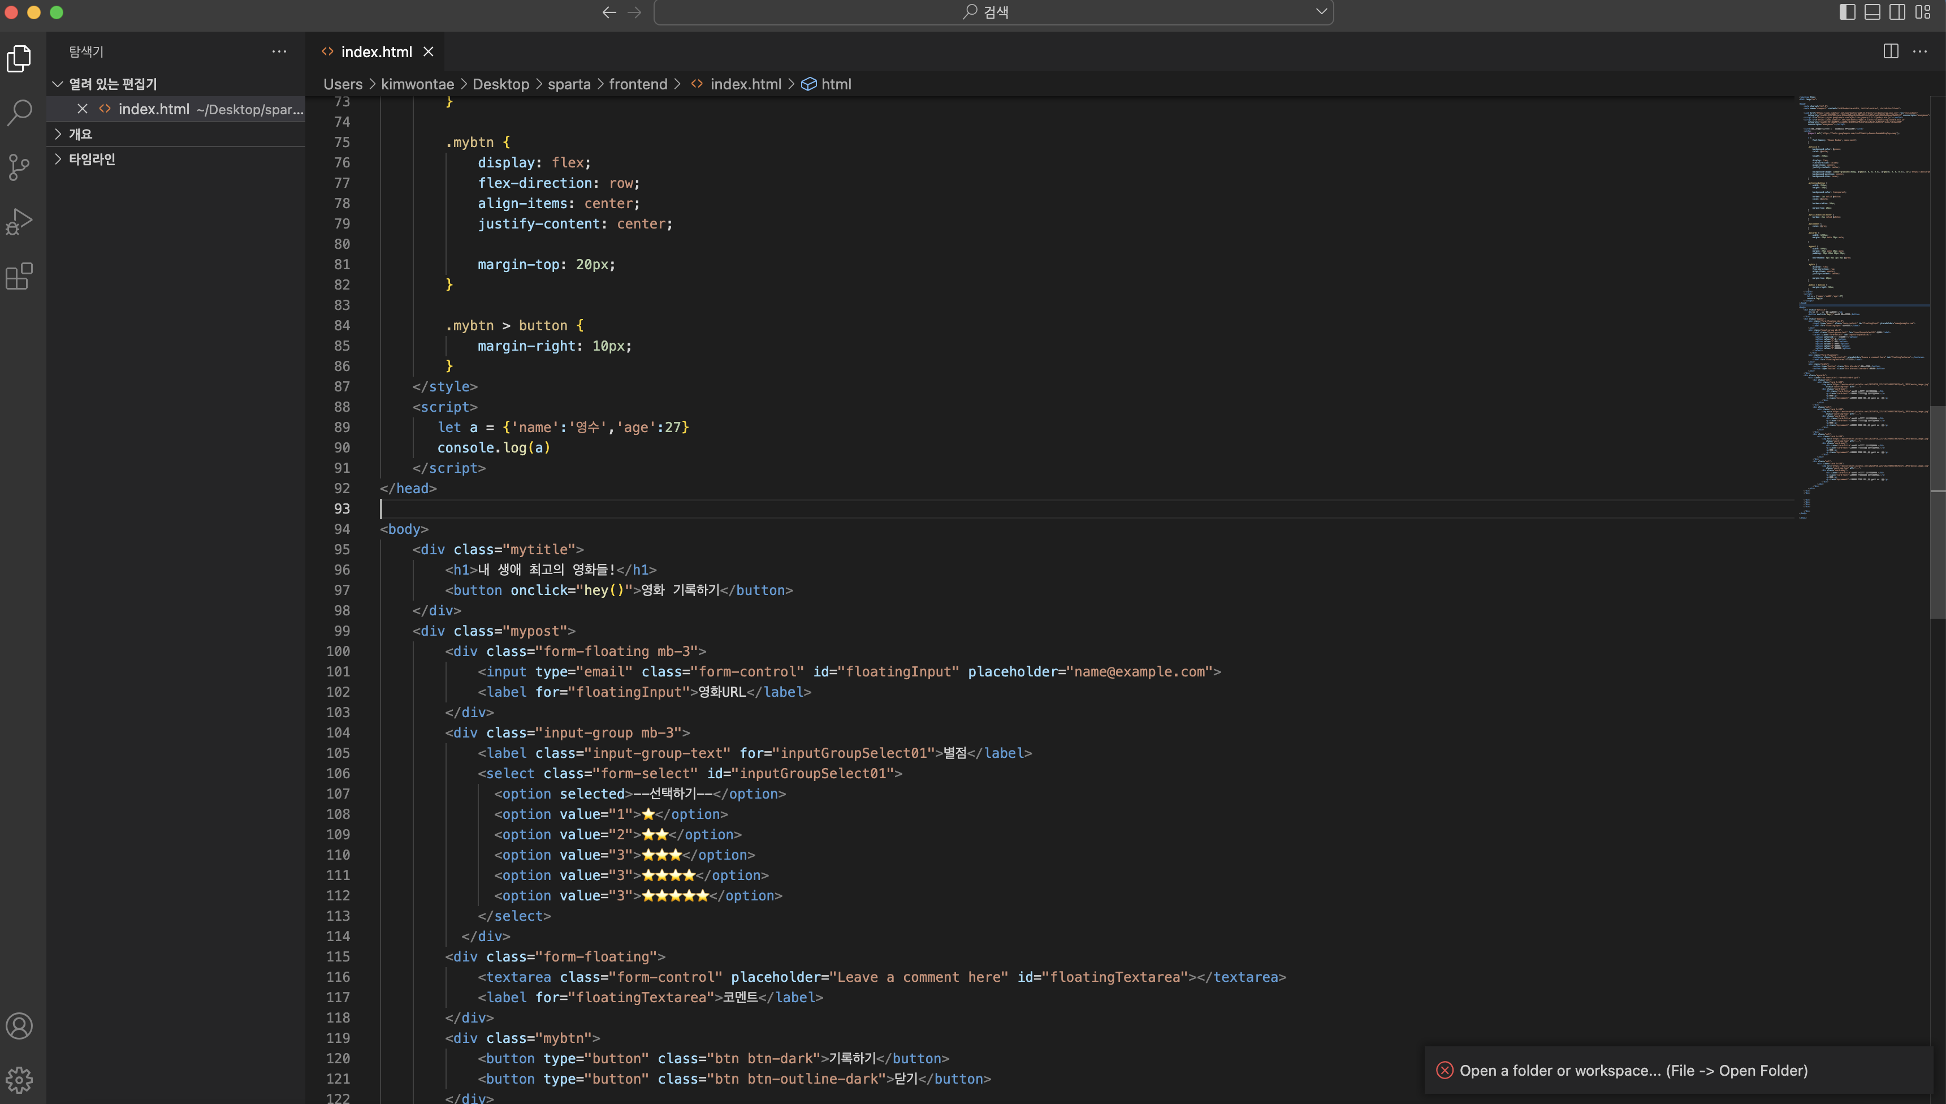Open the Customize Layout control
The height and width of the screenshot is (1104, 1946).
click(x=1923, y=12)
